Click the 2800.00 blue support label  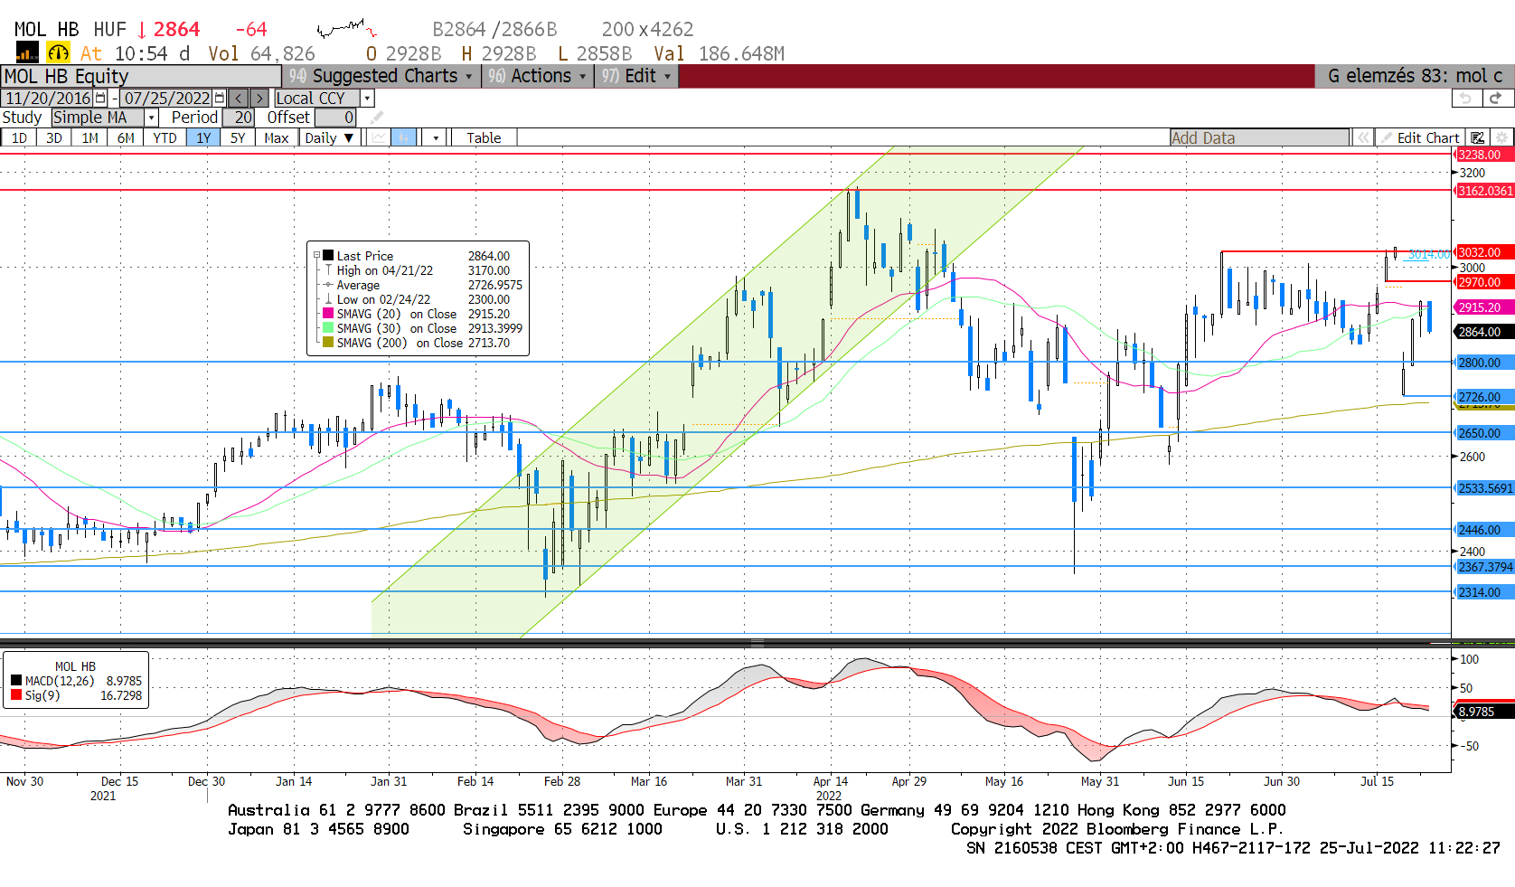coord(1483,363)
